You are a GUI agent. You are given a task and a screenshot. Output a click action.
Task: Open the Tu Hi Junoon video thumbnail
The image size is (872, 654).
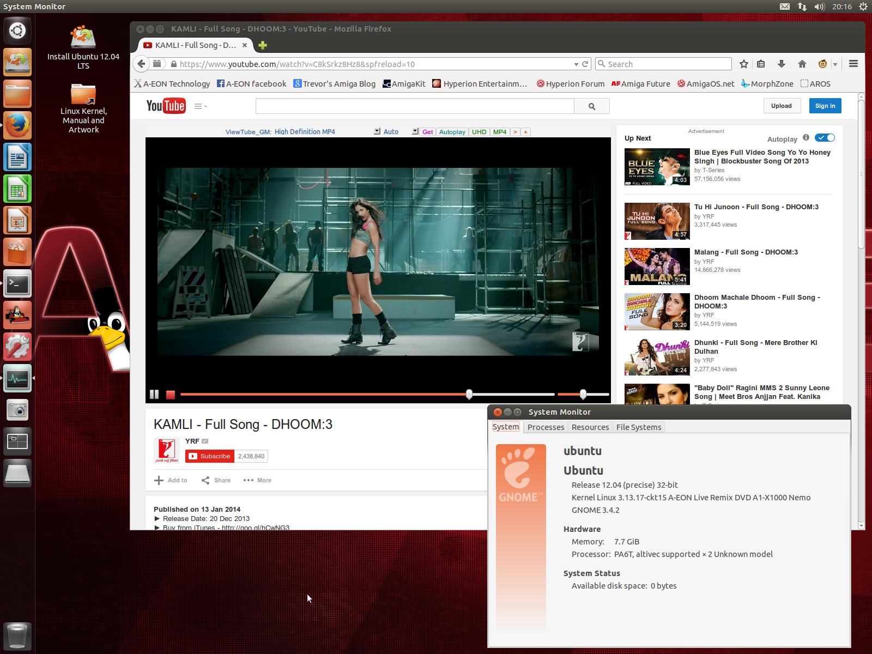[657, 221]
